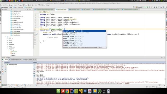
Task: Expand the secure folder node
Action: click(7, 44)
